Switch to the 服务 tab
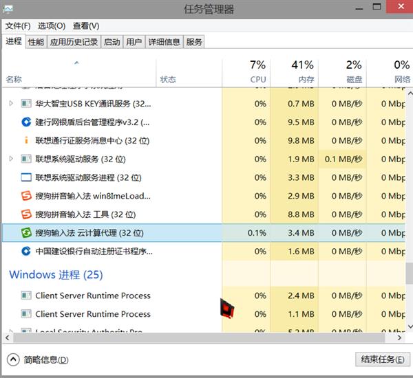Image resolution: width=413 pixels, height=378 pixels. (194, 42)
